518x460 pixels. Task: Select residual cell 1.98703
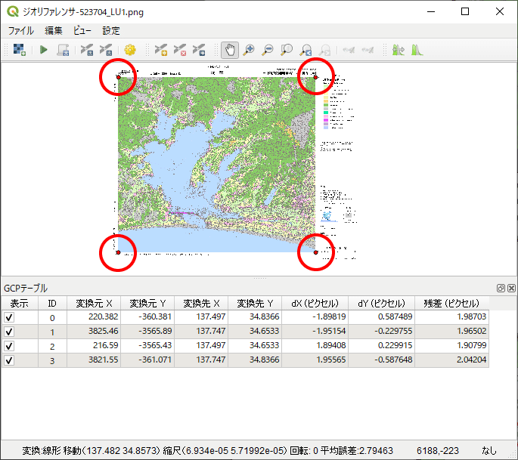pos(452,317)
